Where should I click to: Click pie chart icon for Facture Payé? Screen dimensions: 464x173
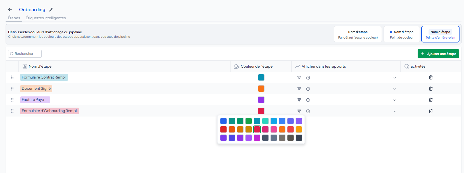click(x=308, y=100)
